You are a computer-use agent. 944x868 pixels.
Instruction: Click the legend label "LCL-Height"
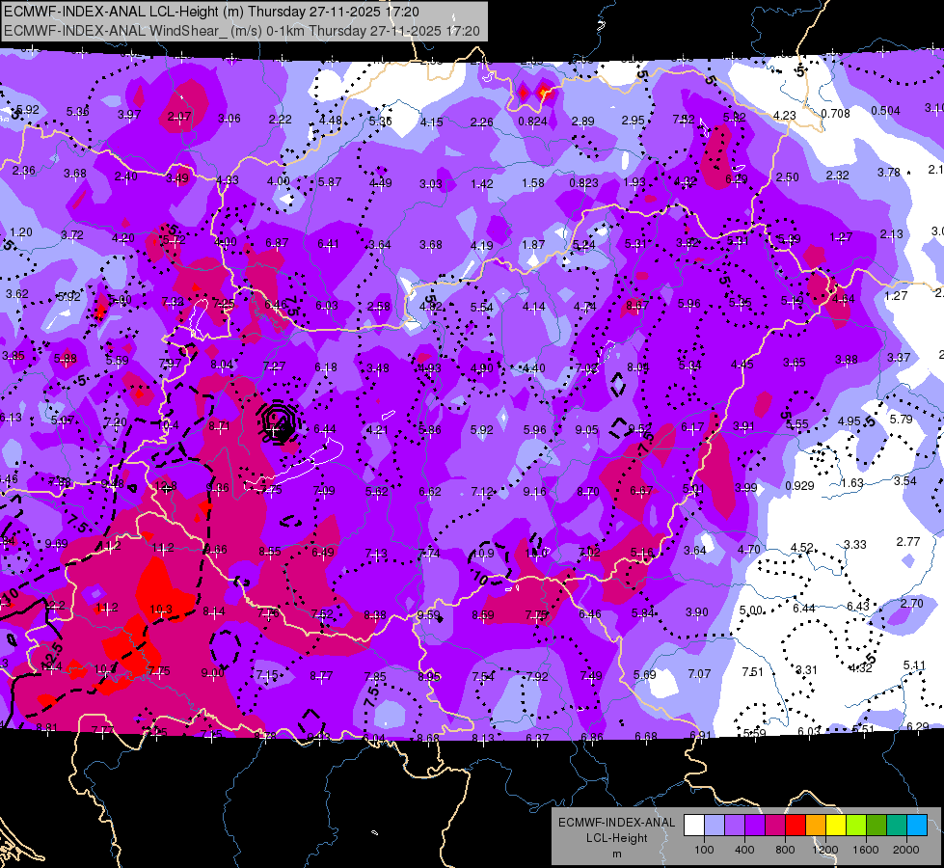coord(616,838)
